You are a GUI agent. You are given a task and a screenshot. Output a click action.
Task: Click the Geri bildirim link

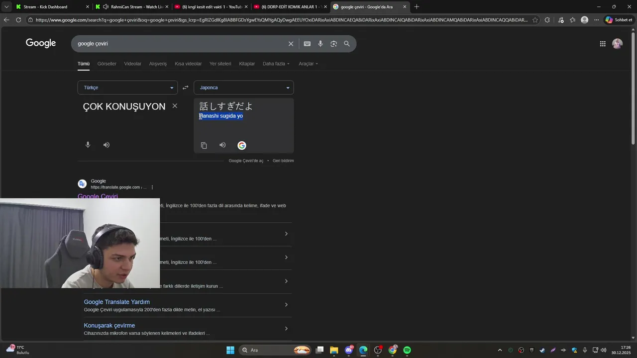283,161
